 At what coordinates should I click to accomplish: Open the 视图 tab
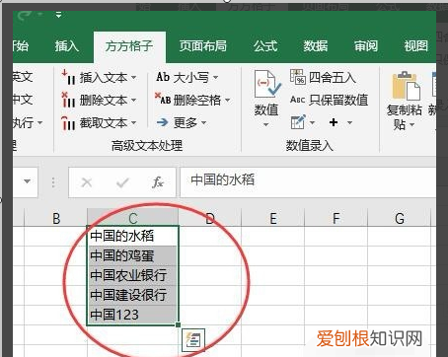pos(416,46)
